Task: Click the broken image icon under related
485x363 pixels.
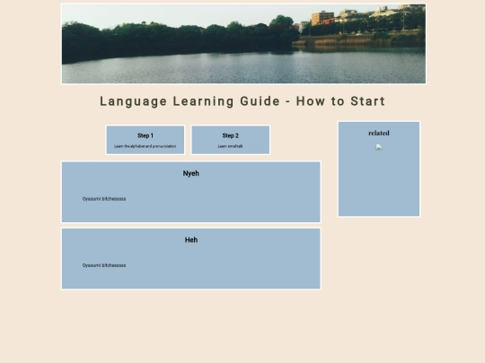Action: tap(379, 148)
